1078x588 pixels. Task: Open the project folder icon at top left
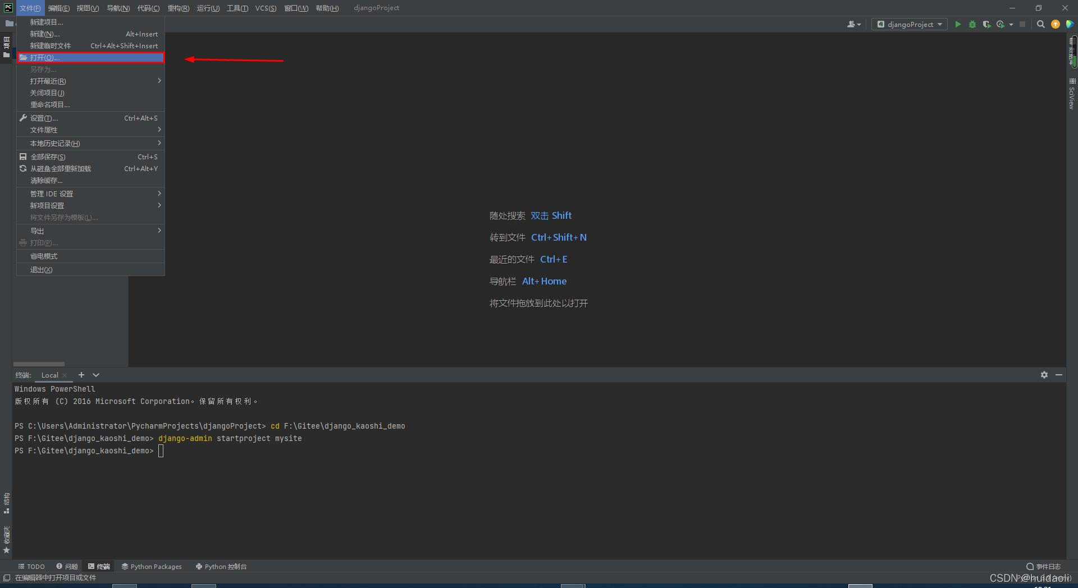pos(9,24)
